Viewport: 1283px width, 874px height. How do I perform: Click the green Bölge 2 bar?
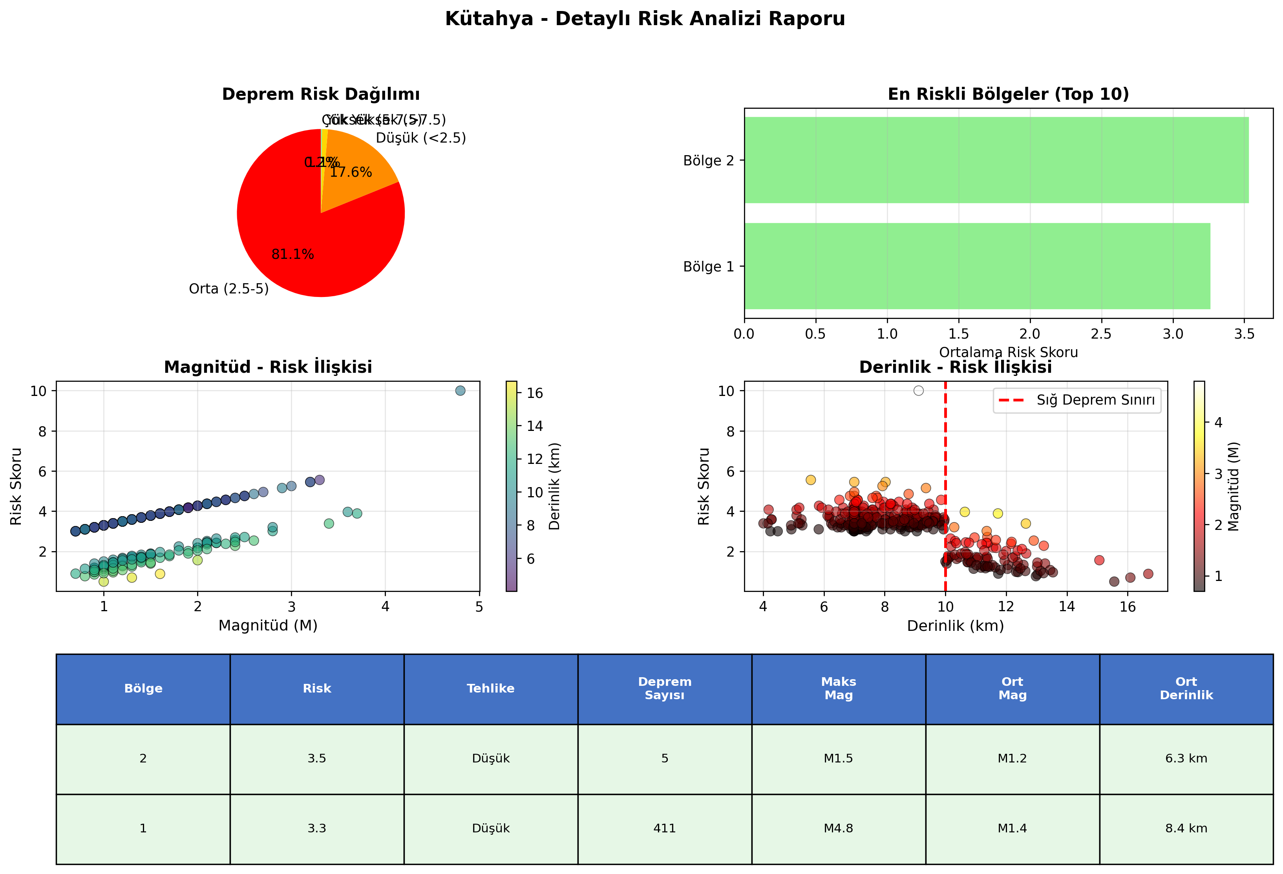point(996,160)
